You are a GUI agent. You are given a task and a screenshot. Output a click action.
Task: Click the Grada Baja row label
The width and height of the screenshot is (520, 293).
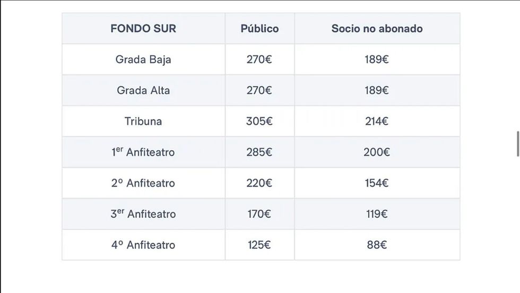pos(143,59)
